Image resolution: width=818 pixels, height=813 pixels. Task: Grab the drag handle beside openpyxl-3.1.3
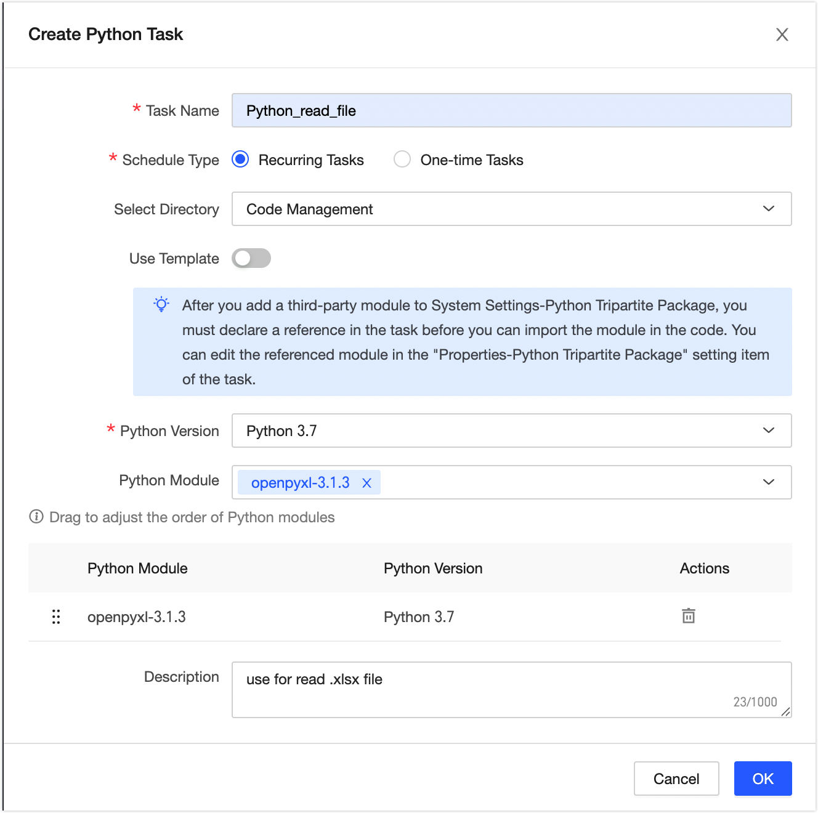coord(56,617)
